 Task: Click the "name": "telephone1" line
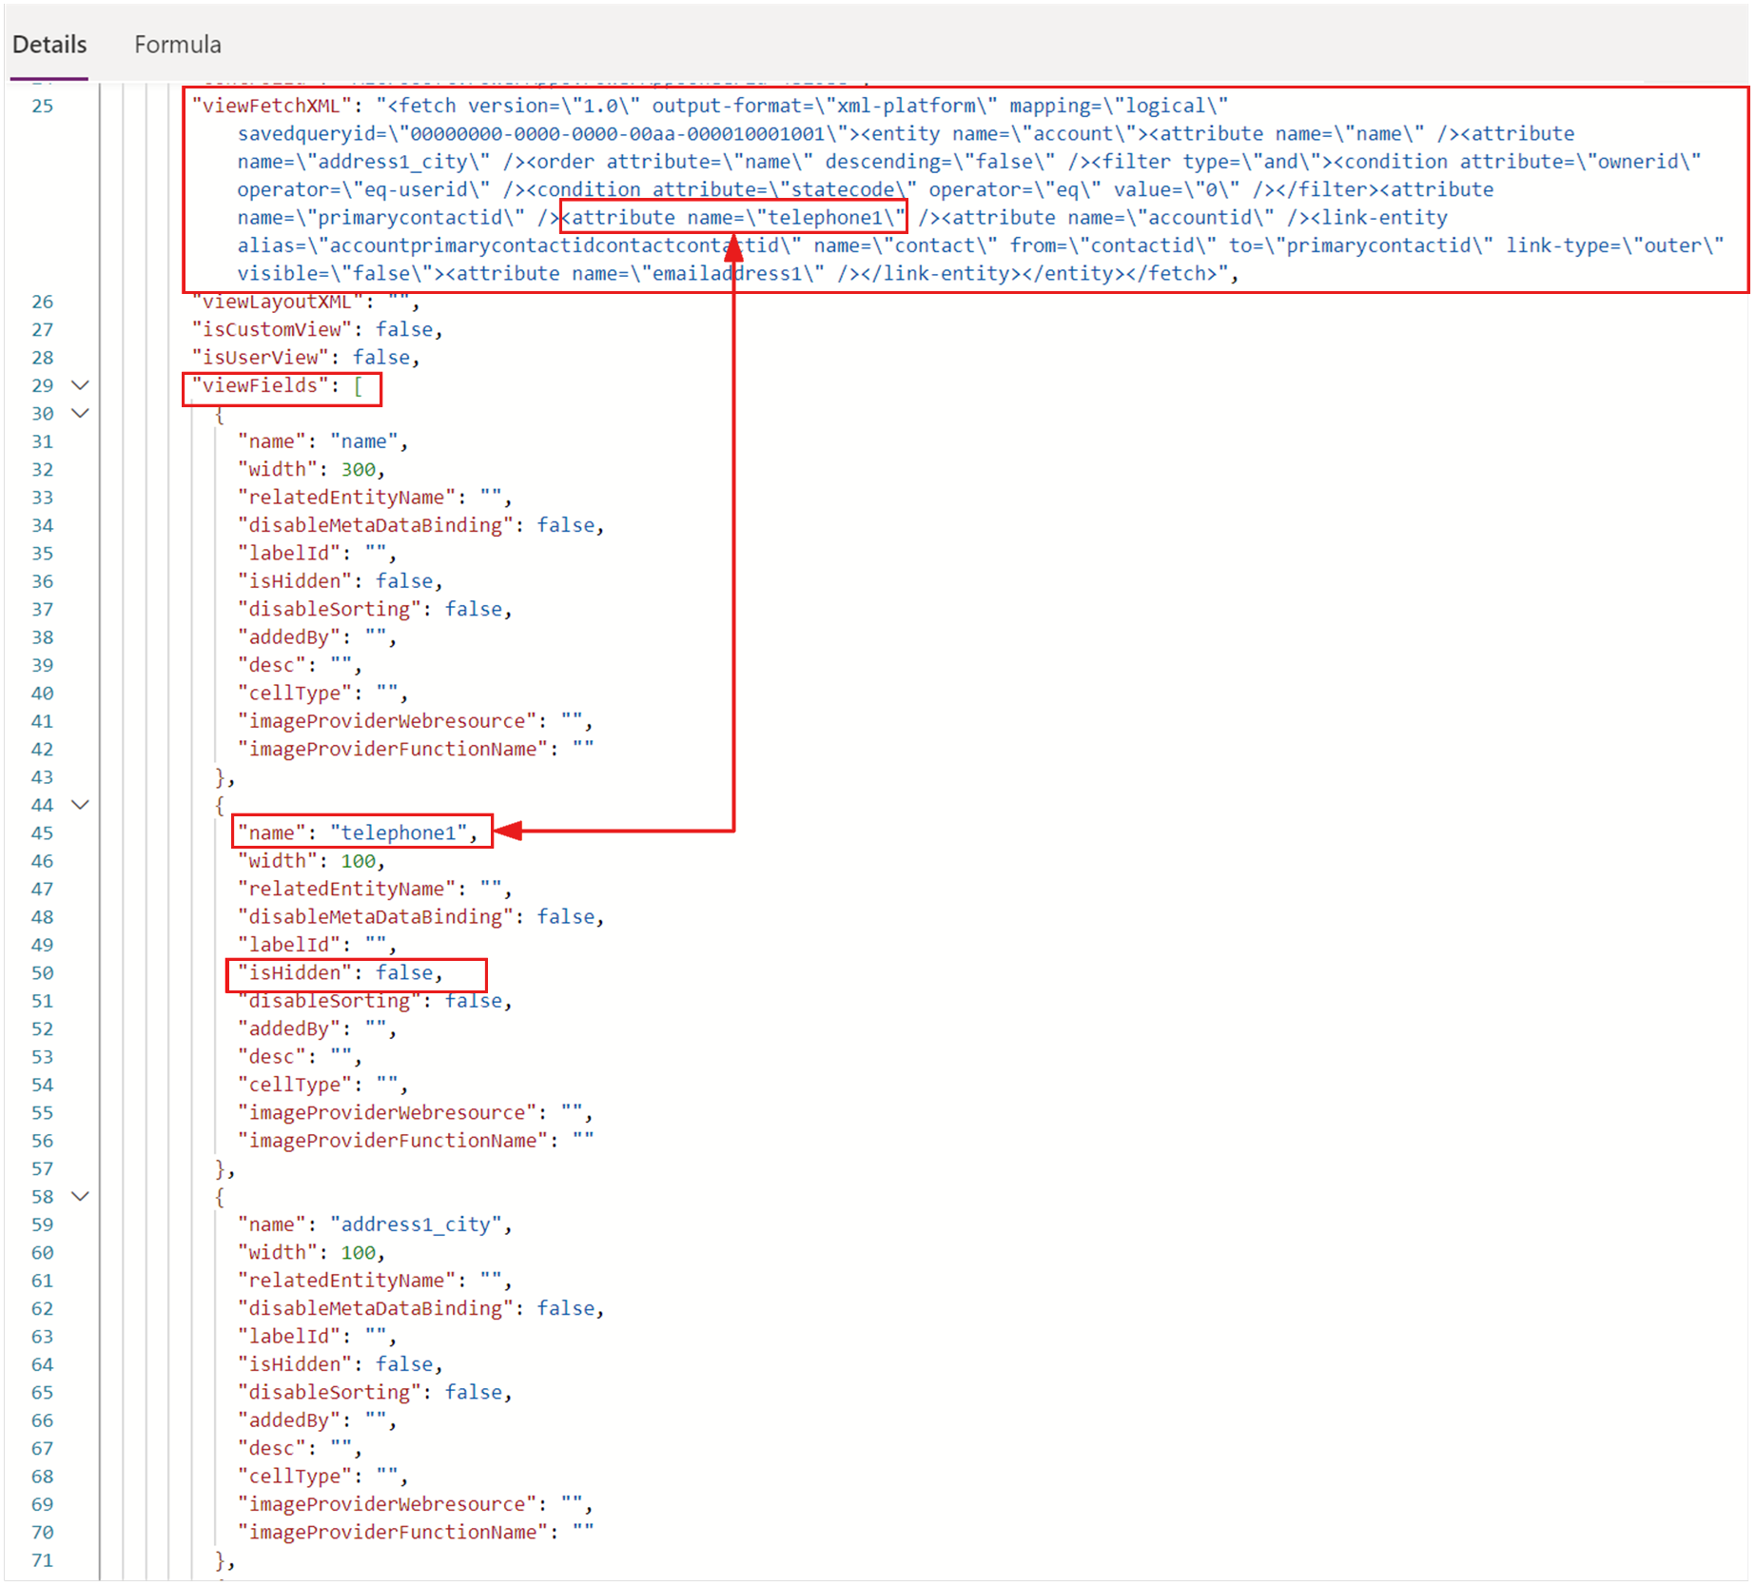click(x=358, y=833)
